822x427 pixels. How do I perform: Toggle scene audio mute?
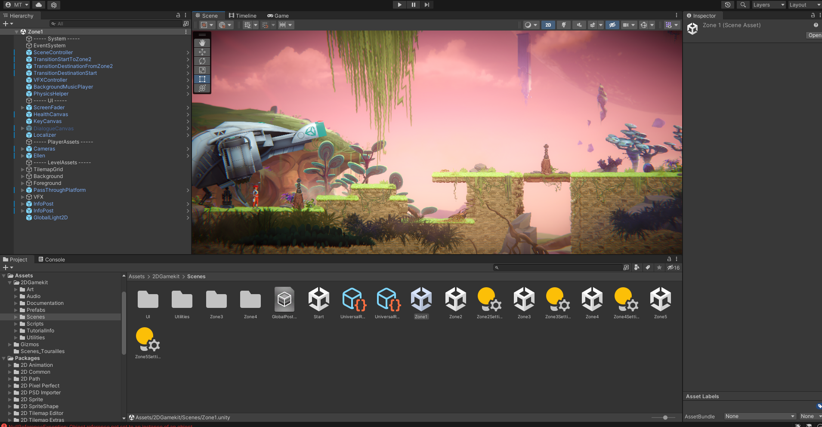point(579,25)
